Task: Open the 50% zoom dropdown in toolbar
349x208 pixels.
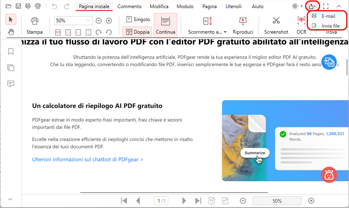Action: [x=88, y=21]
